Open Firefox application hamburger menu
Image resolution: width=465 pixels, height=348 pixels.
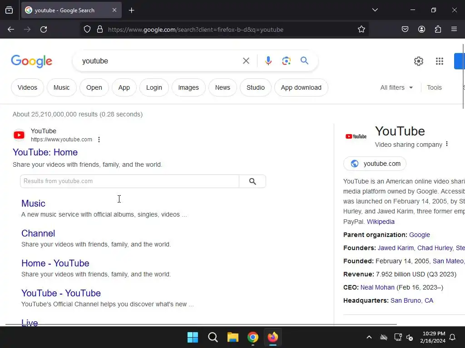[x=454, y=29]
